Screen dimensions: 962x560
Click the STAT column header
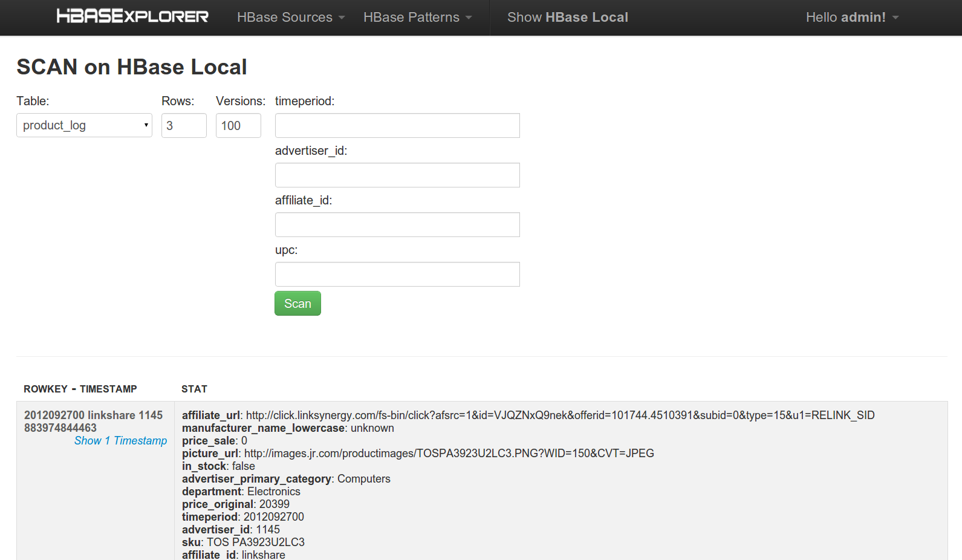click(x=194, y=389)
